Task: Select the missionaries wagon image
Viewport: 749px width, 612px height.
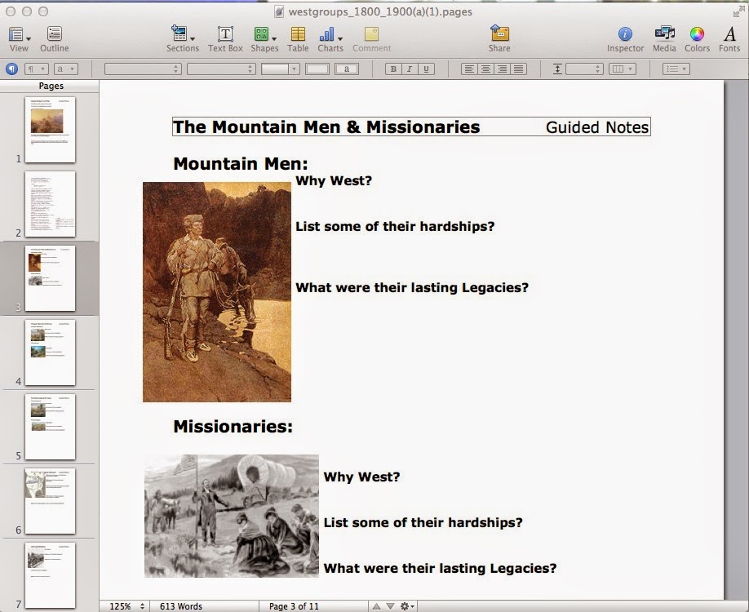Action: [231, 516]
